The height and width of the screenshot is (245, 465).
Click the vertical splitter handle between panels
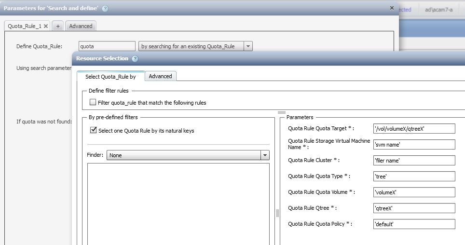(x=277, y=213)
